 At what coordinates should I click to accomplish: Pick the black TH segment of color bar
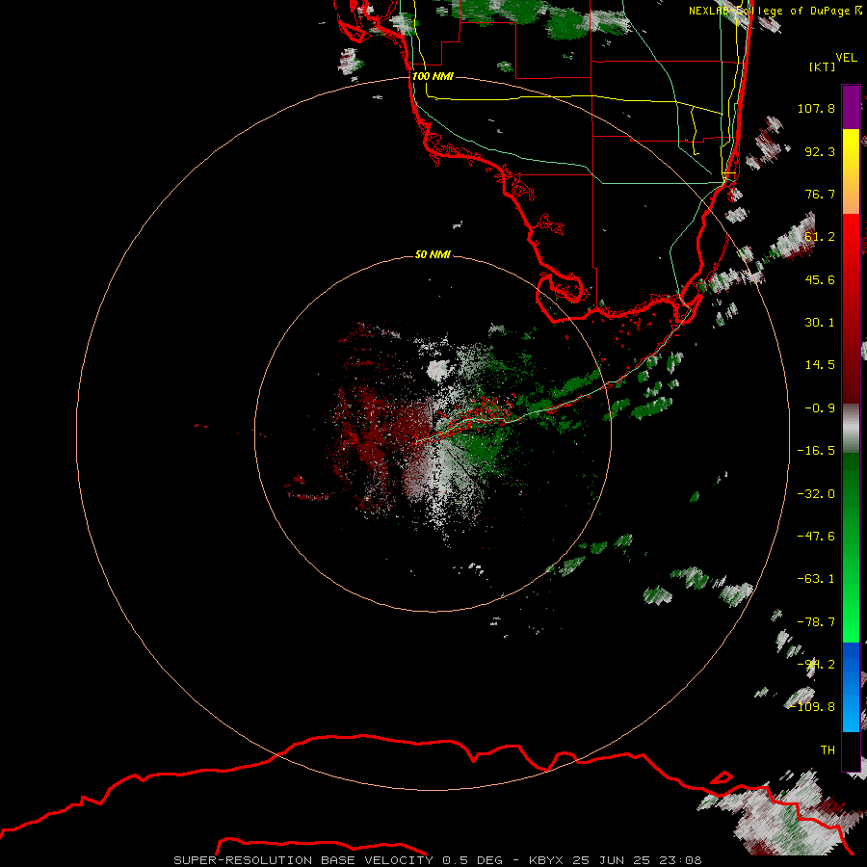click(x=851, y=750)
